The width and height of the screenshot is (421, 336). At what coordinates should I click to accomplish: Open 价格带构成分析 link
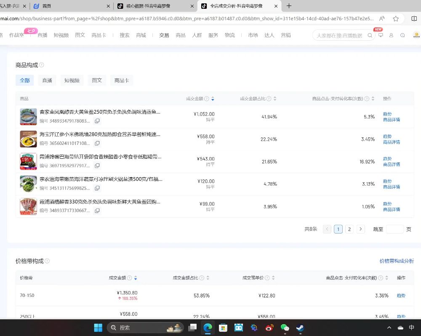397,261
